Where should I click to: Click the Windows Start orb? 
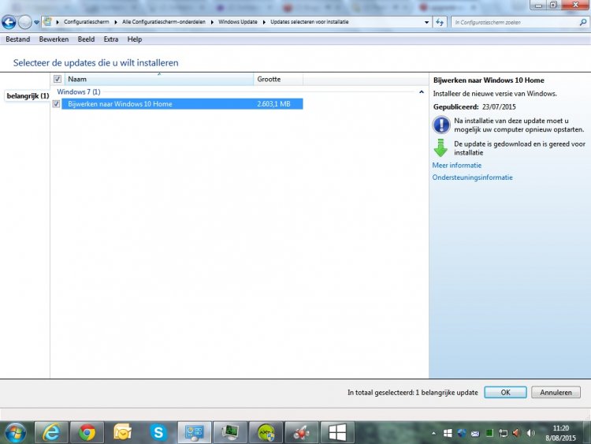click(x=15, y=432)
